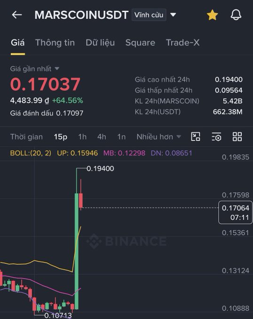The image size is (253, 319).
Task: Select the 4h chart interval
Action: 102,137
